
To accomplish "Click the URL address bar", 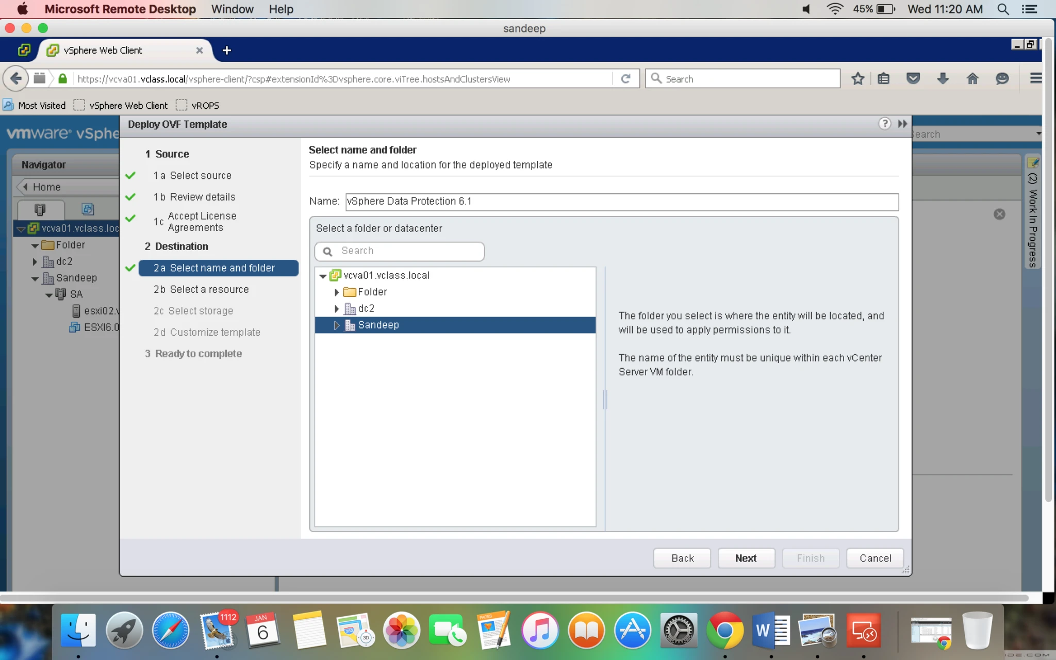I will pyautogui.click(x=343, y=79).
